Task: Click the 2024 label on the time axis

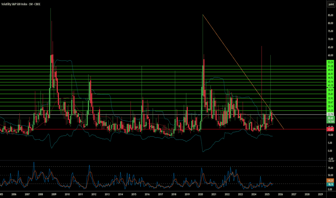Action: click(254, 194)
